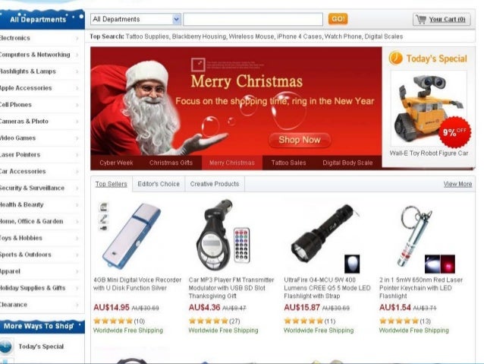The image size is (484, 364).
Task: Click the orange Today's Special clock icon
Action: pos(396,58)
